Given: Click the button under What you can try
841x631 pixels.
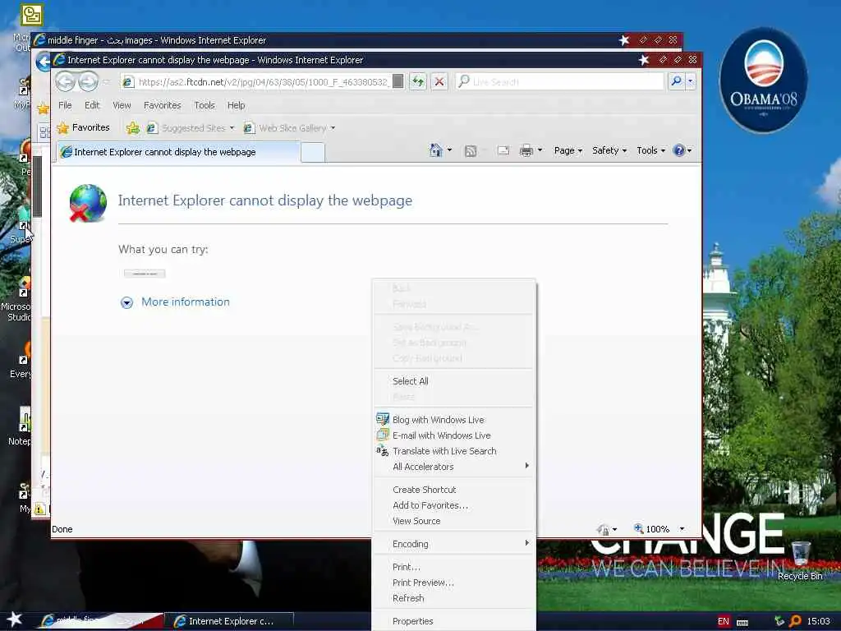Looking at the screenshot, I should (145, 273).
